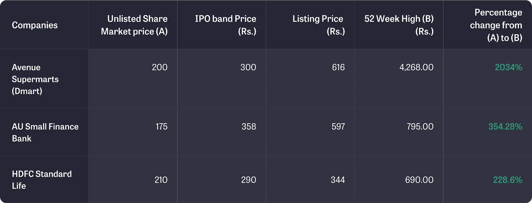This screenshot has width=532, height=203.
Task: Select Percentage change from (A) to (B) header
Action: [x=496, y=25]
